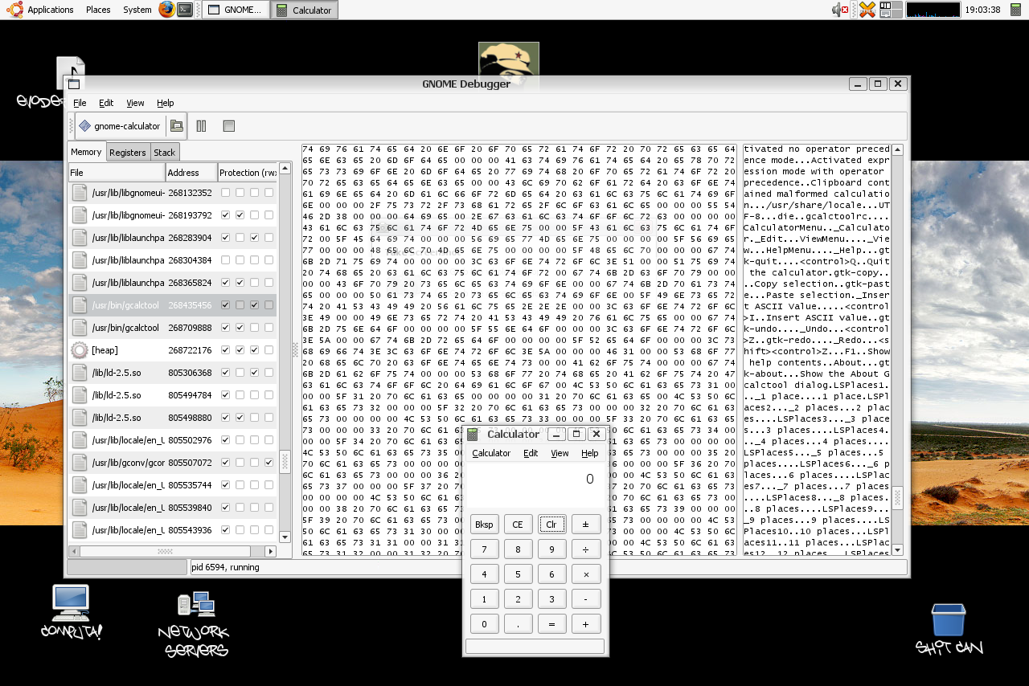
Task: Switch to the Stack tab
Action: [164, 152]
